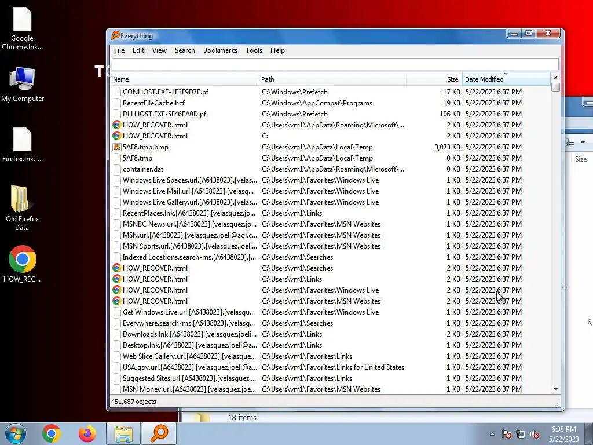Image resolution: width=593 pixels, height=445 pixels.
Task: Click the taskbar clock showing 6:38 PM
Action: pyautogui.click(x=563, y=434)
